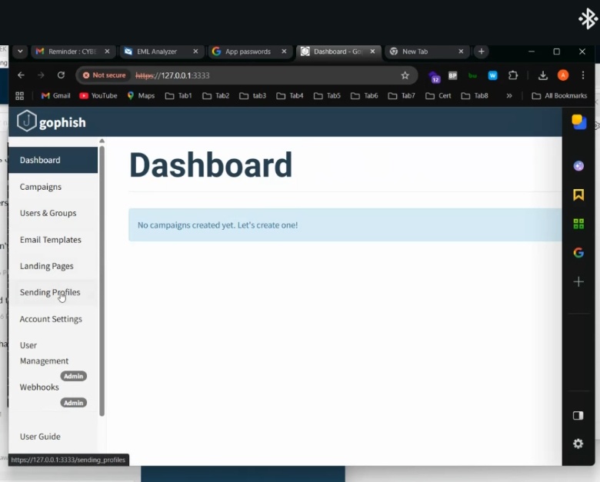This screenshot has width=600, height=482.
Task: Open the User Guide link
Action: 40,437
